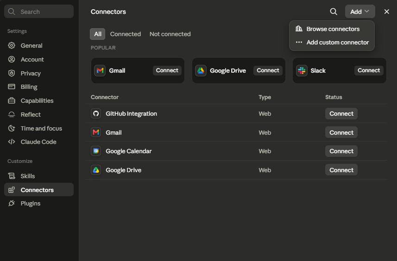Switch to the Connected filter tab
The width and height of the screenshot is (397, 261).
126,34
